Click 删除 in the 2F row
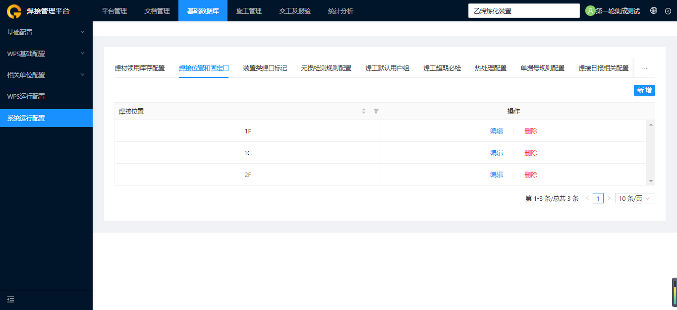Image resolution: width=677 pixels, height=310 pixels. point(531,175)
